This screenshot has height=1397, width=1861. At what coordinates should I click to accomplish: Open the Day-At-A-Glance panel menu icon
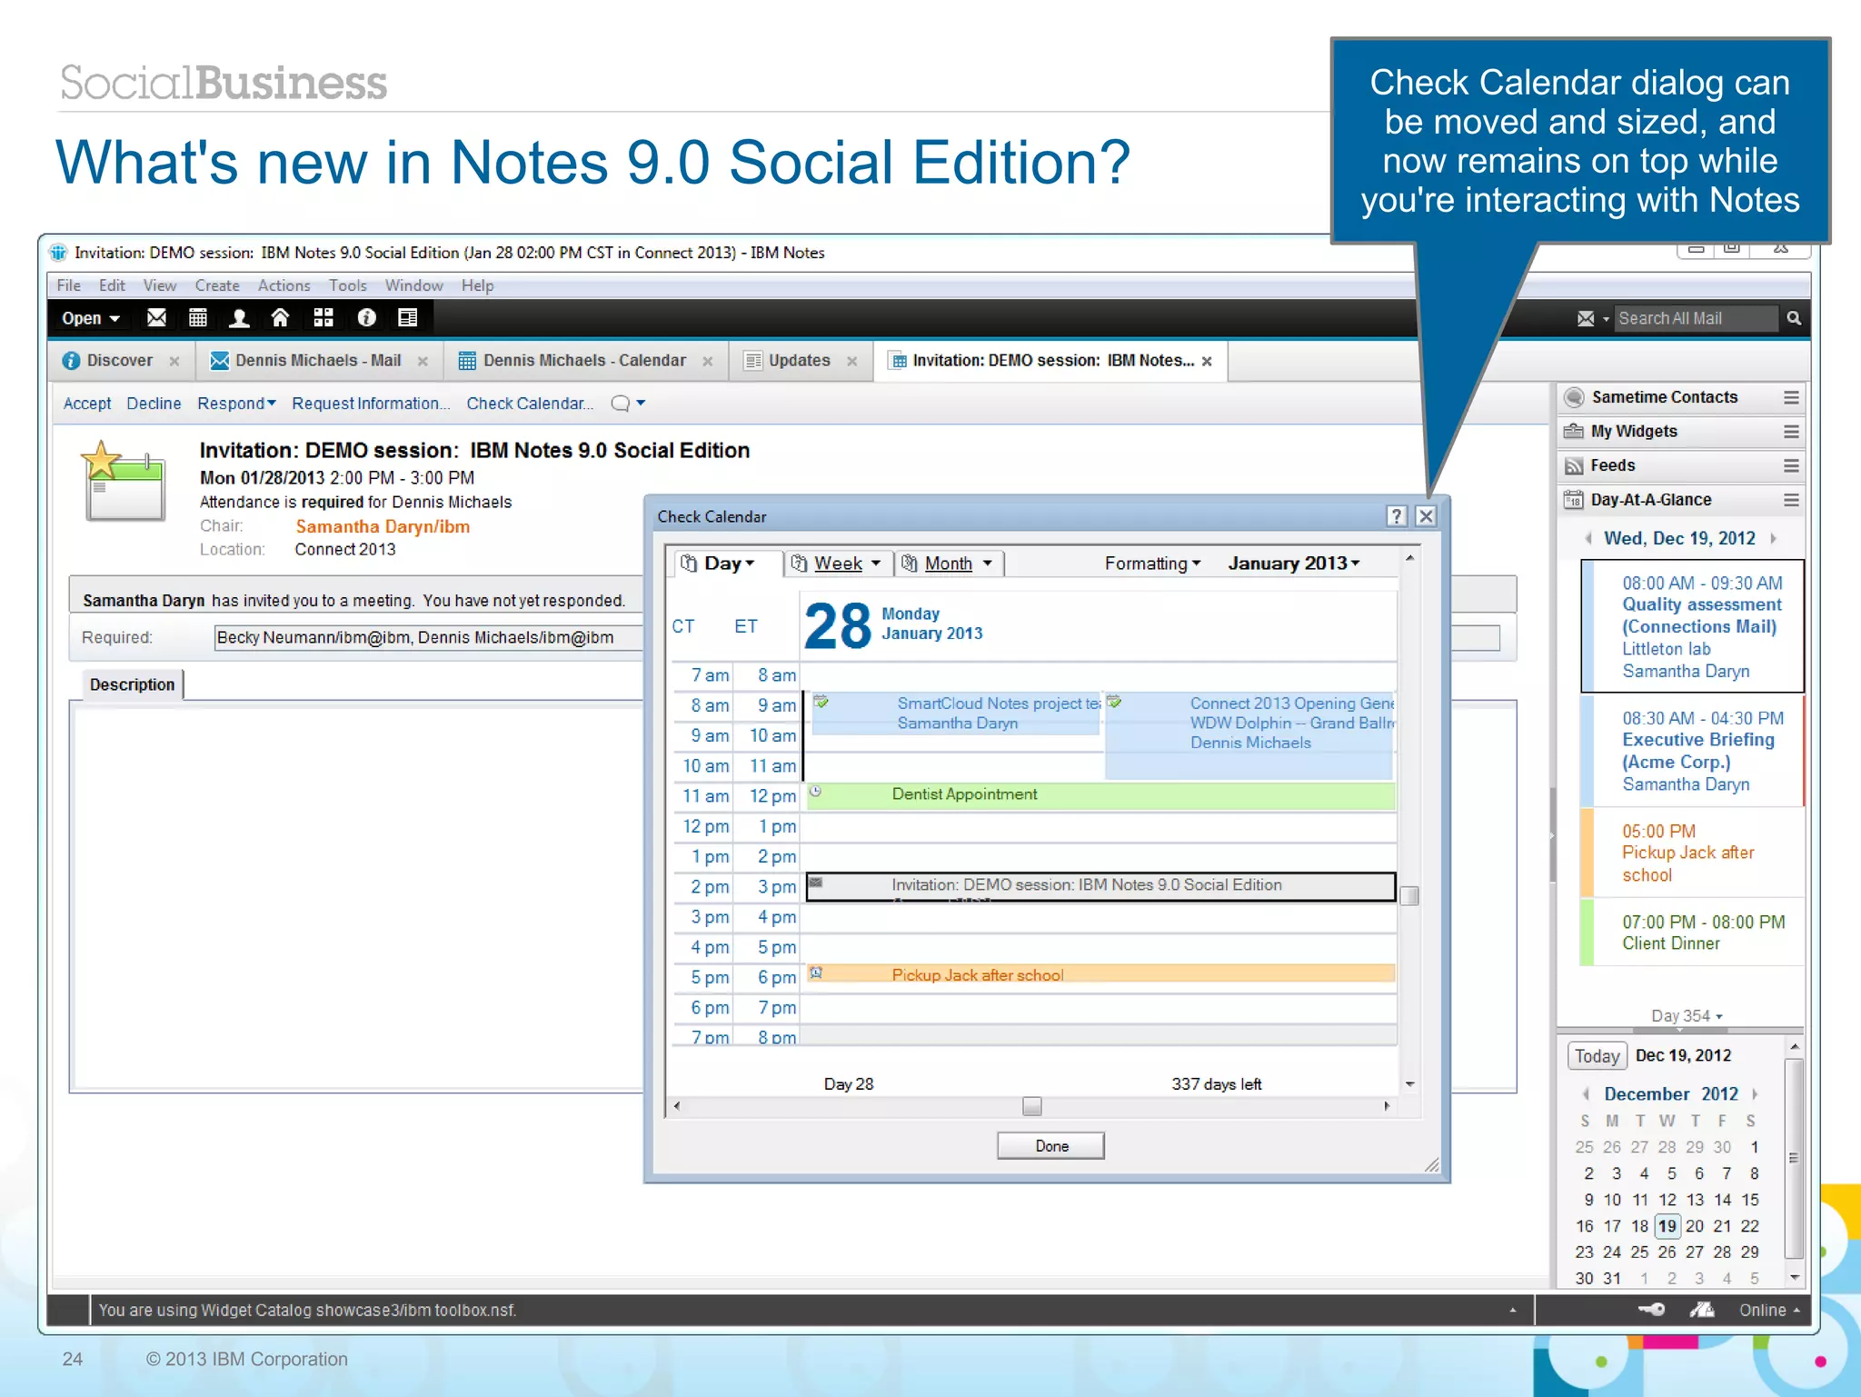[1791, 500]
